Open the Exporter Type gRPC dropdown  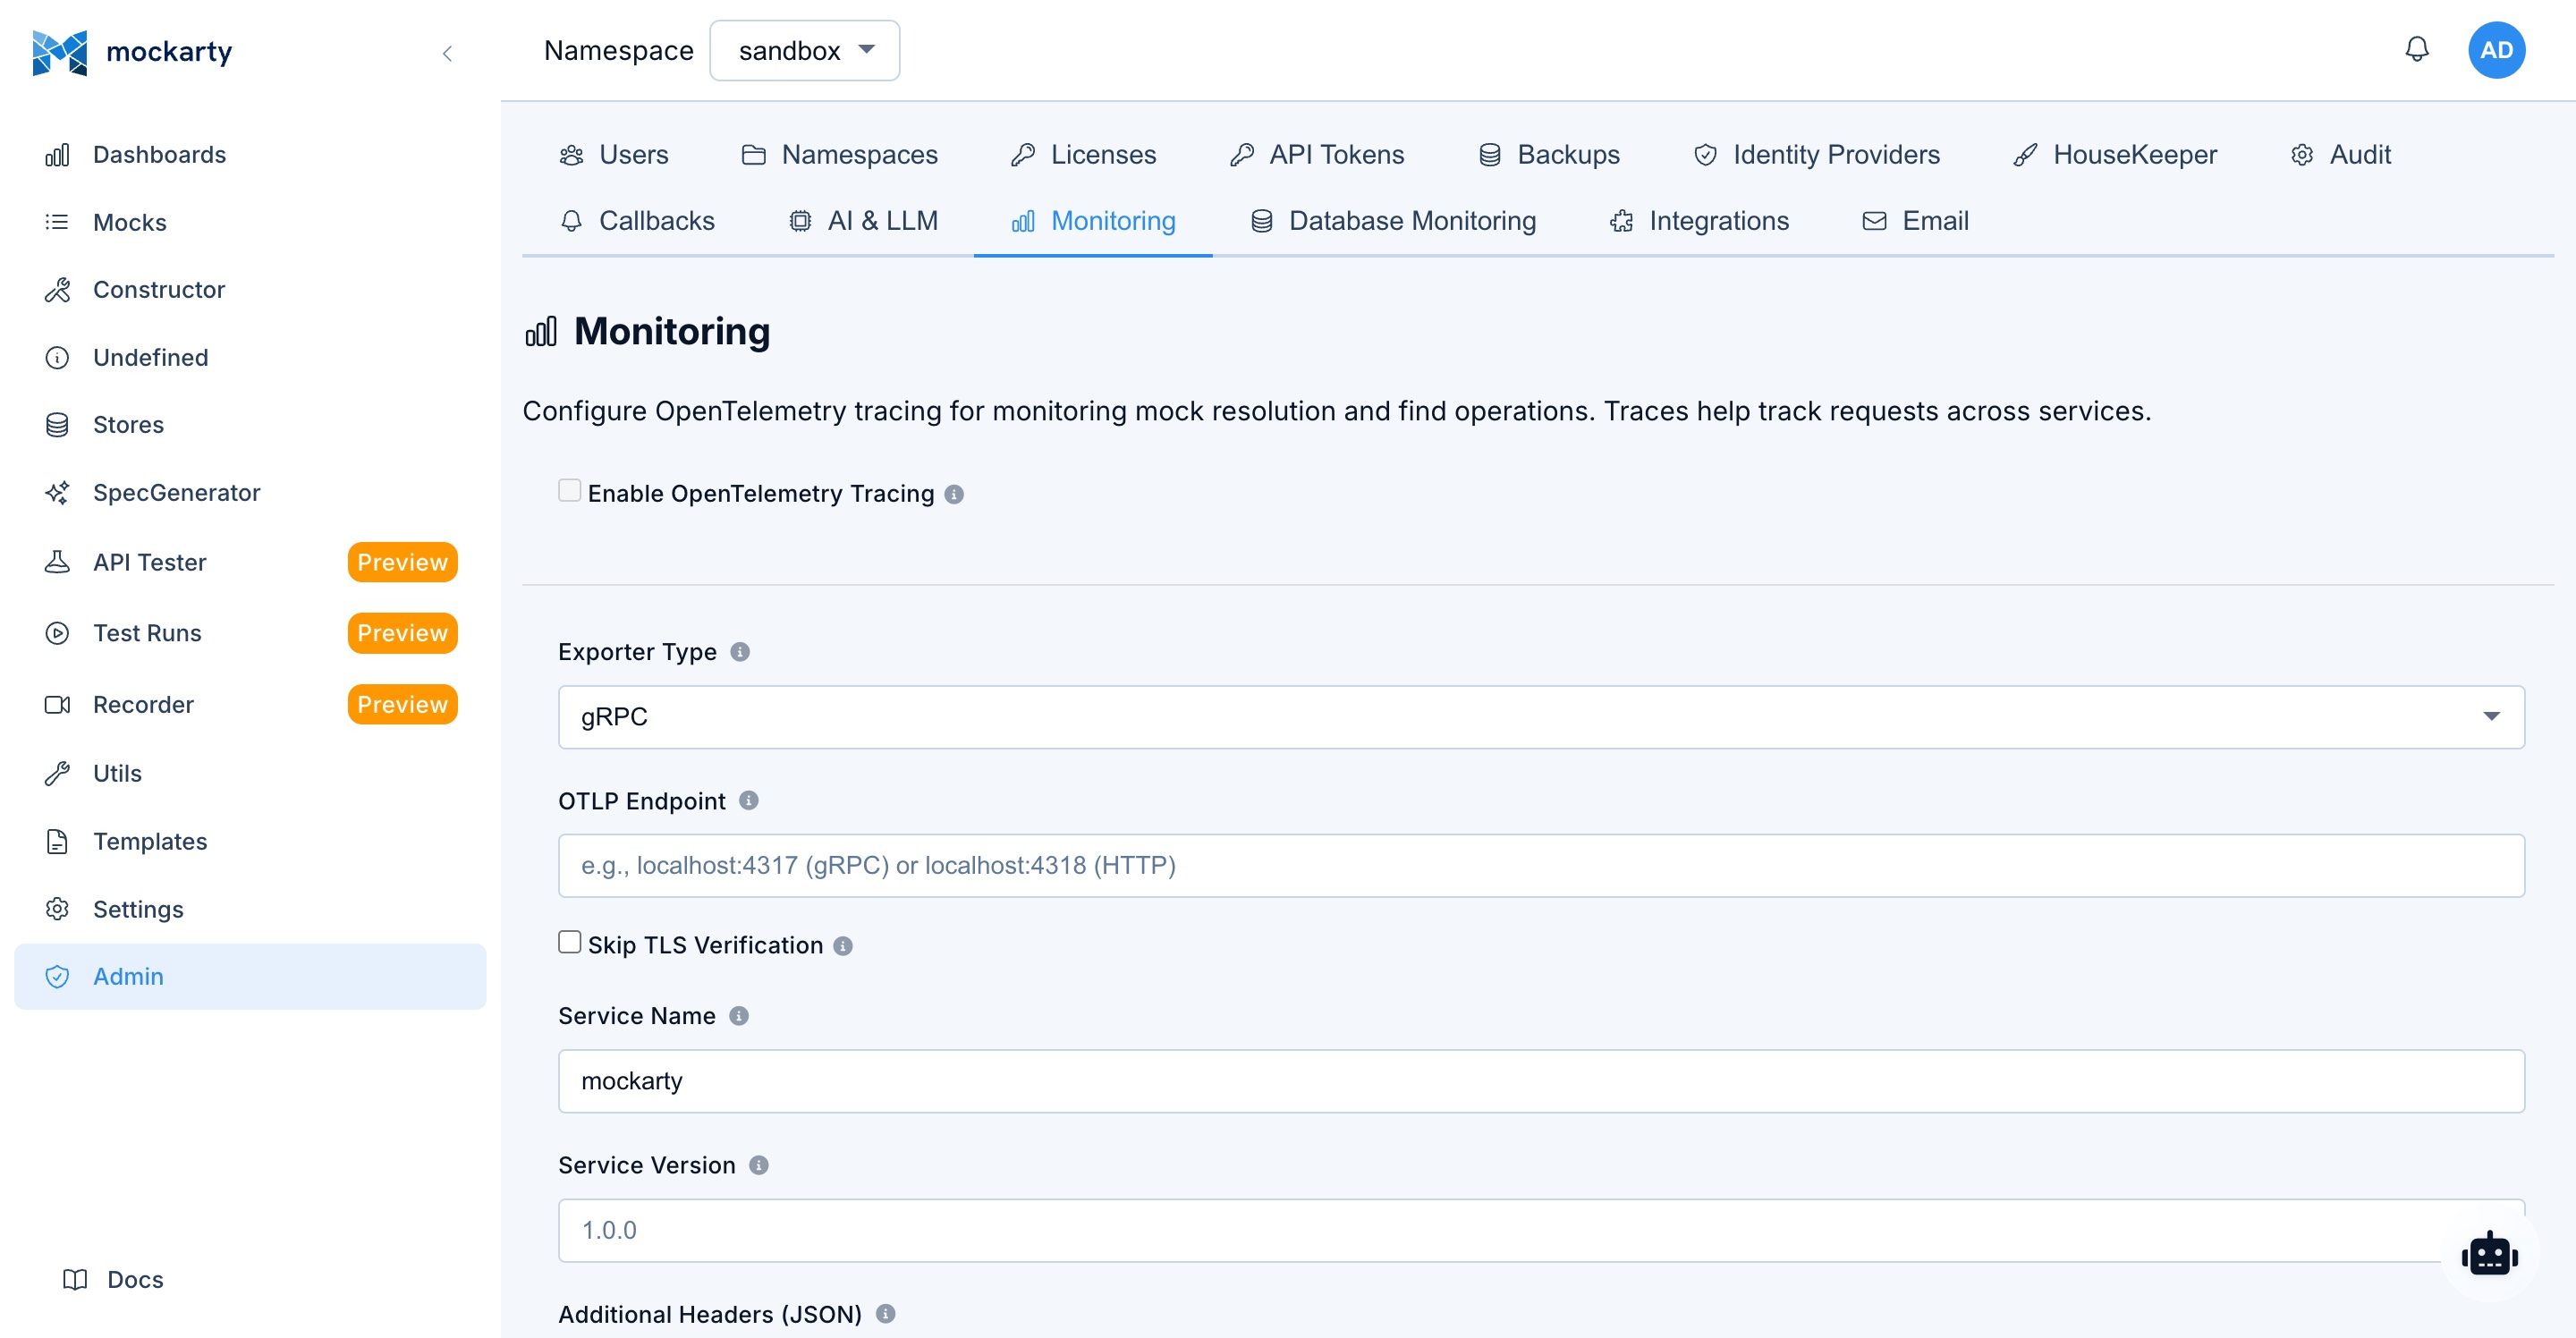coord(1541,717)
